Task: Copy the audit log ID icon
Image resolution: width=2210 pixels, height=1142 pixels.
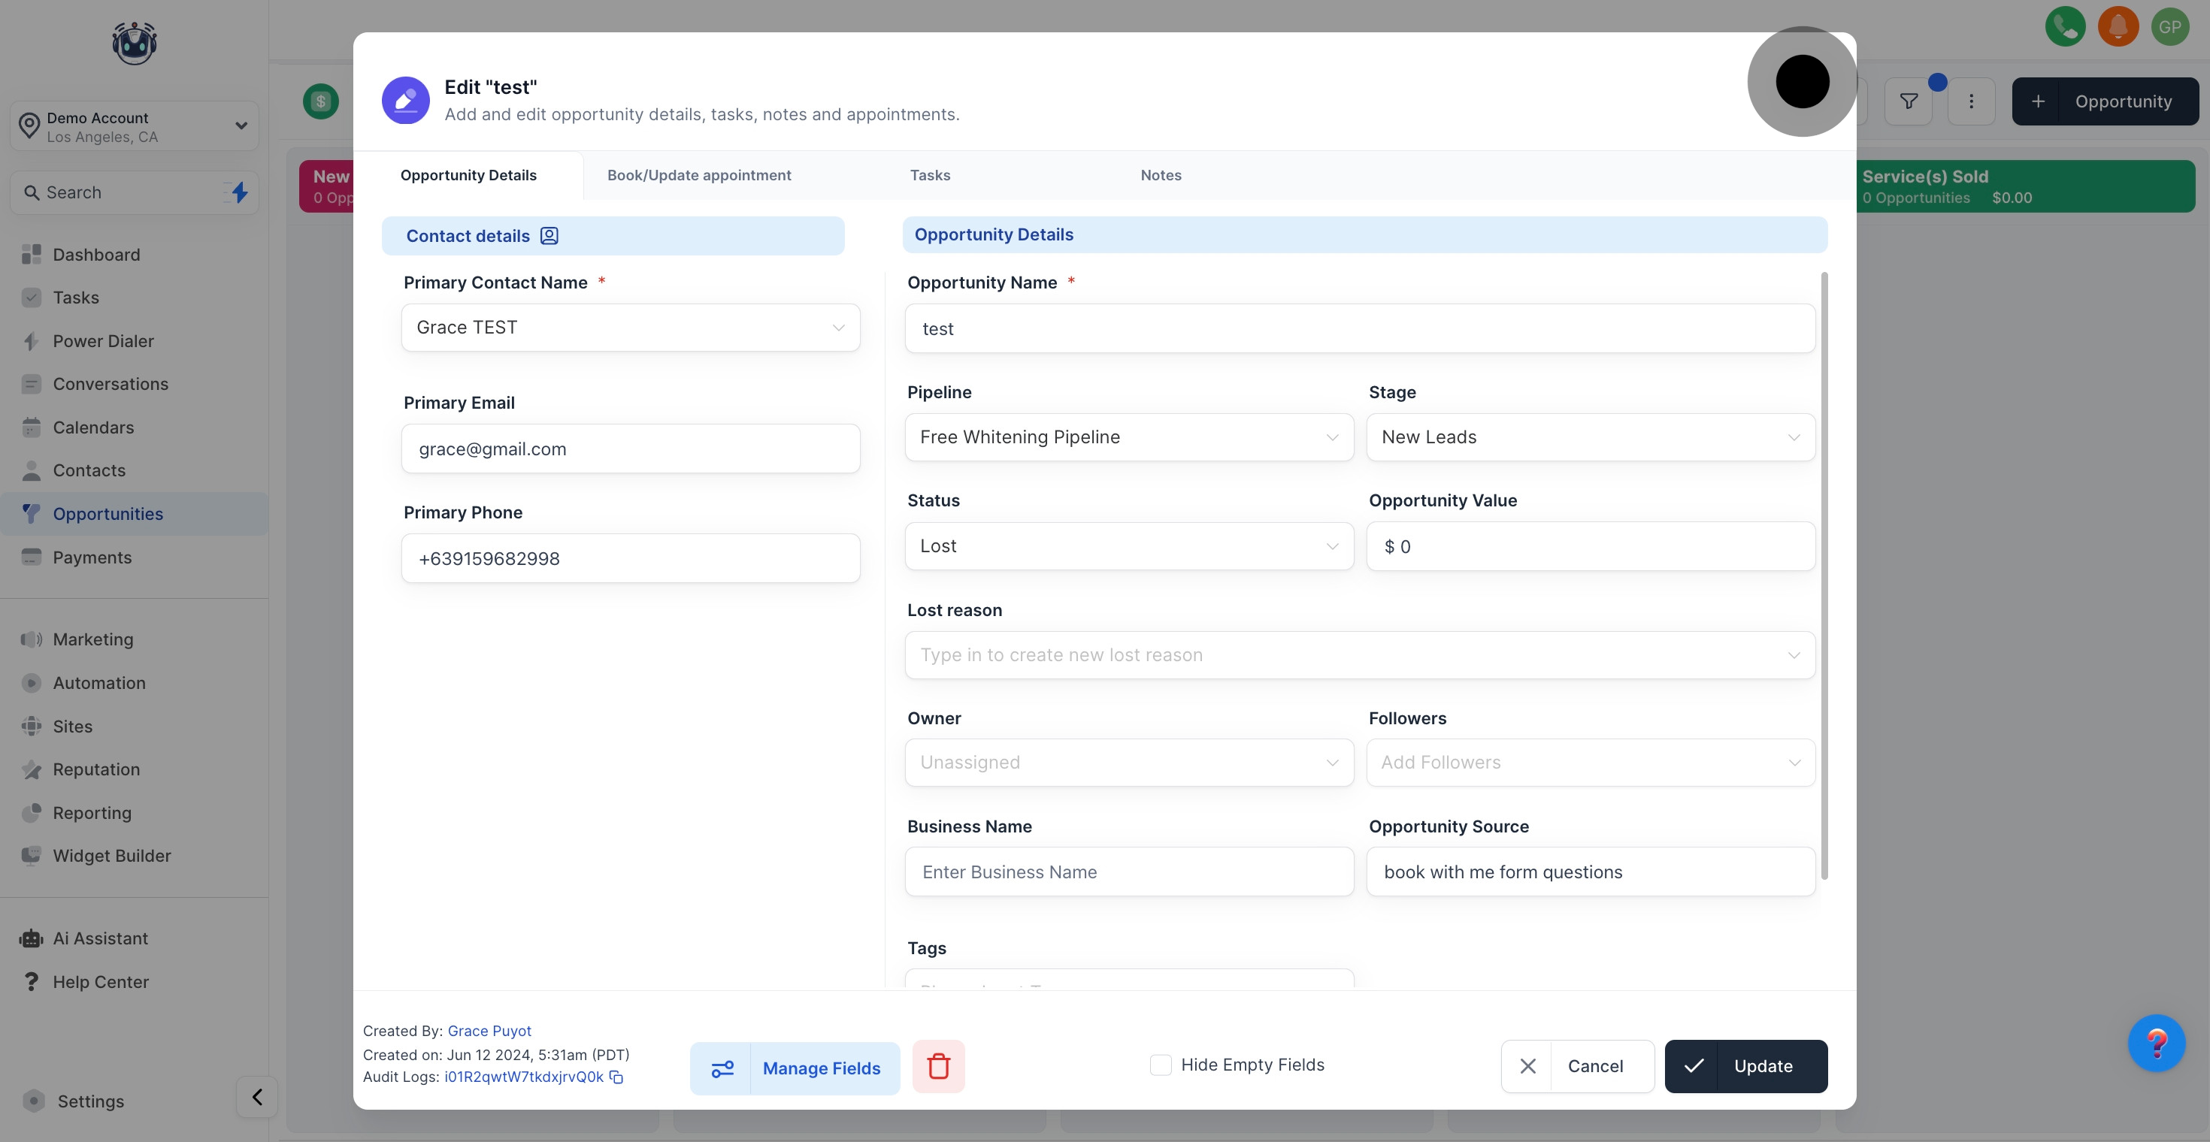Action: [616, 1077]
